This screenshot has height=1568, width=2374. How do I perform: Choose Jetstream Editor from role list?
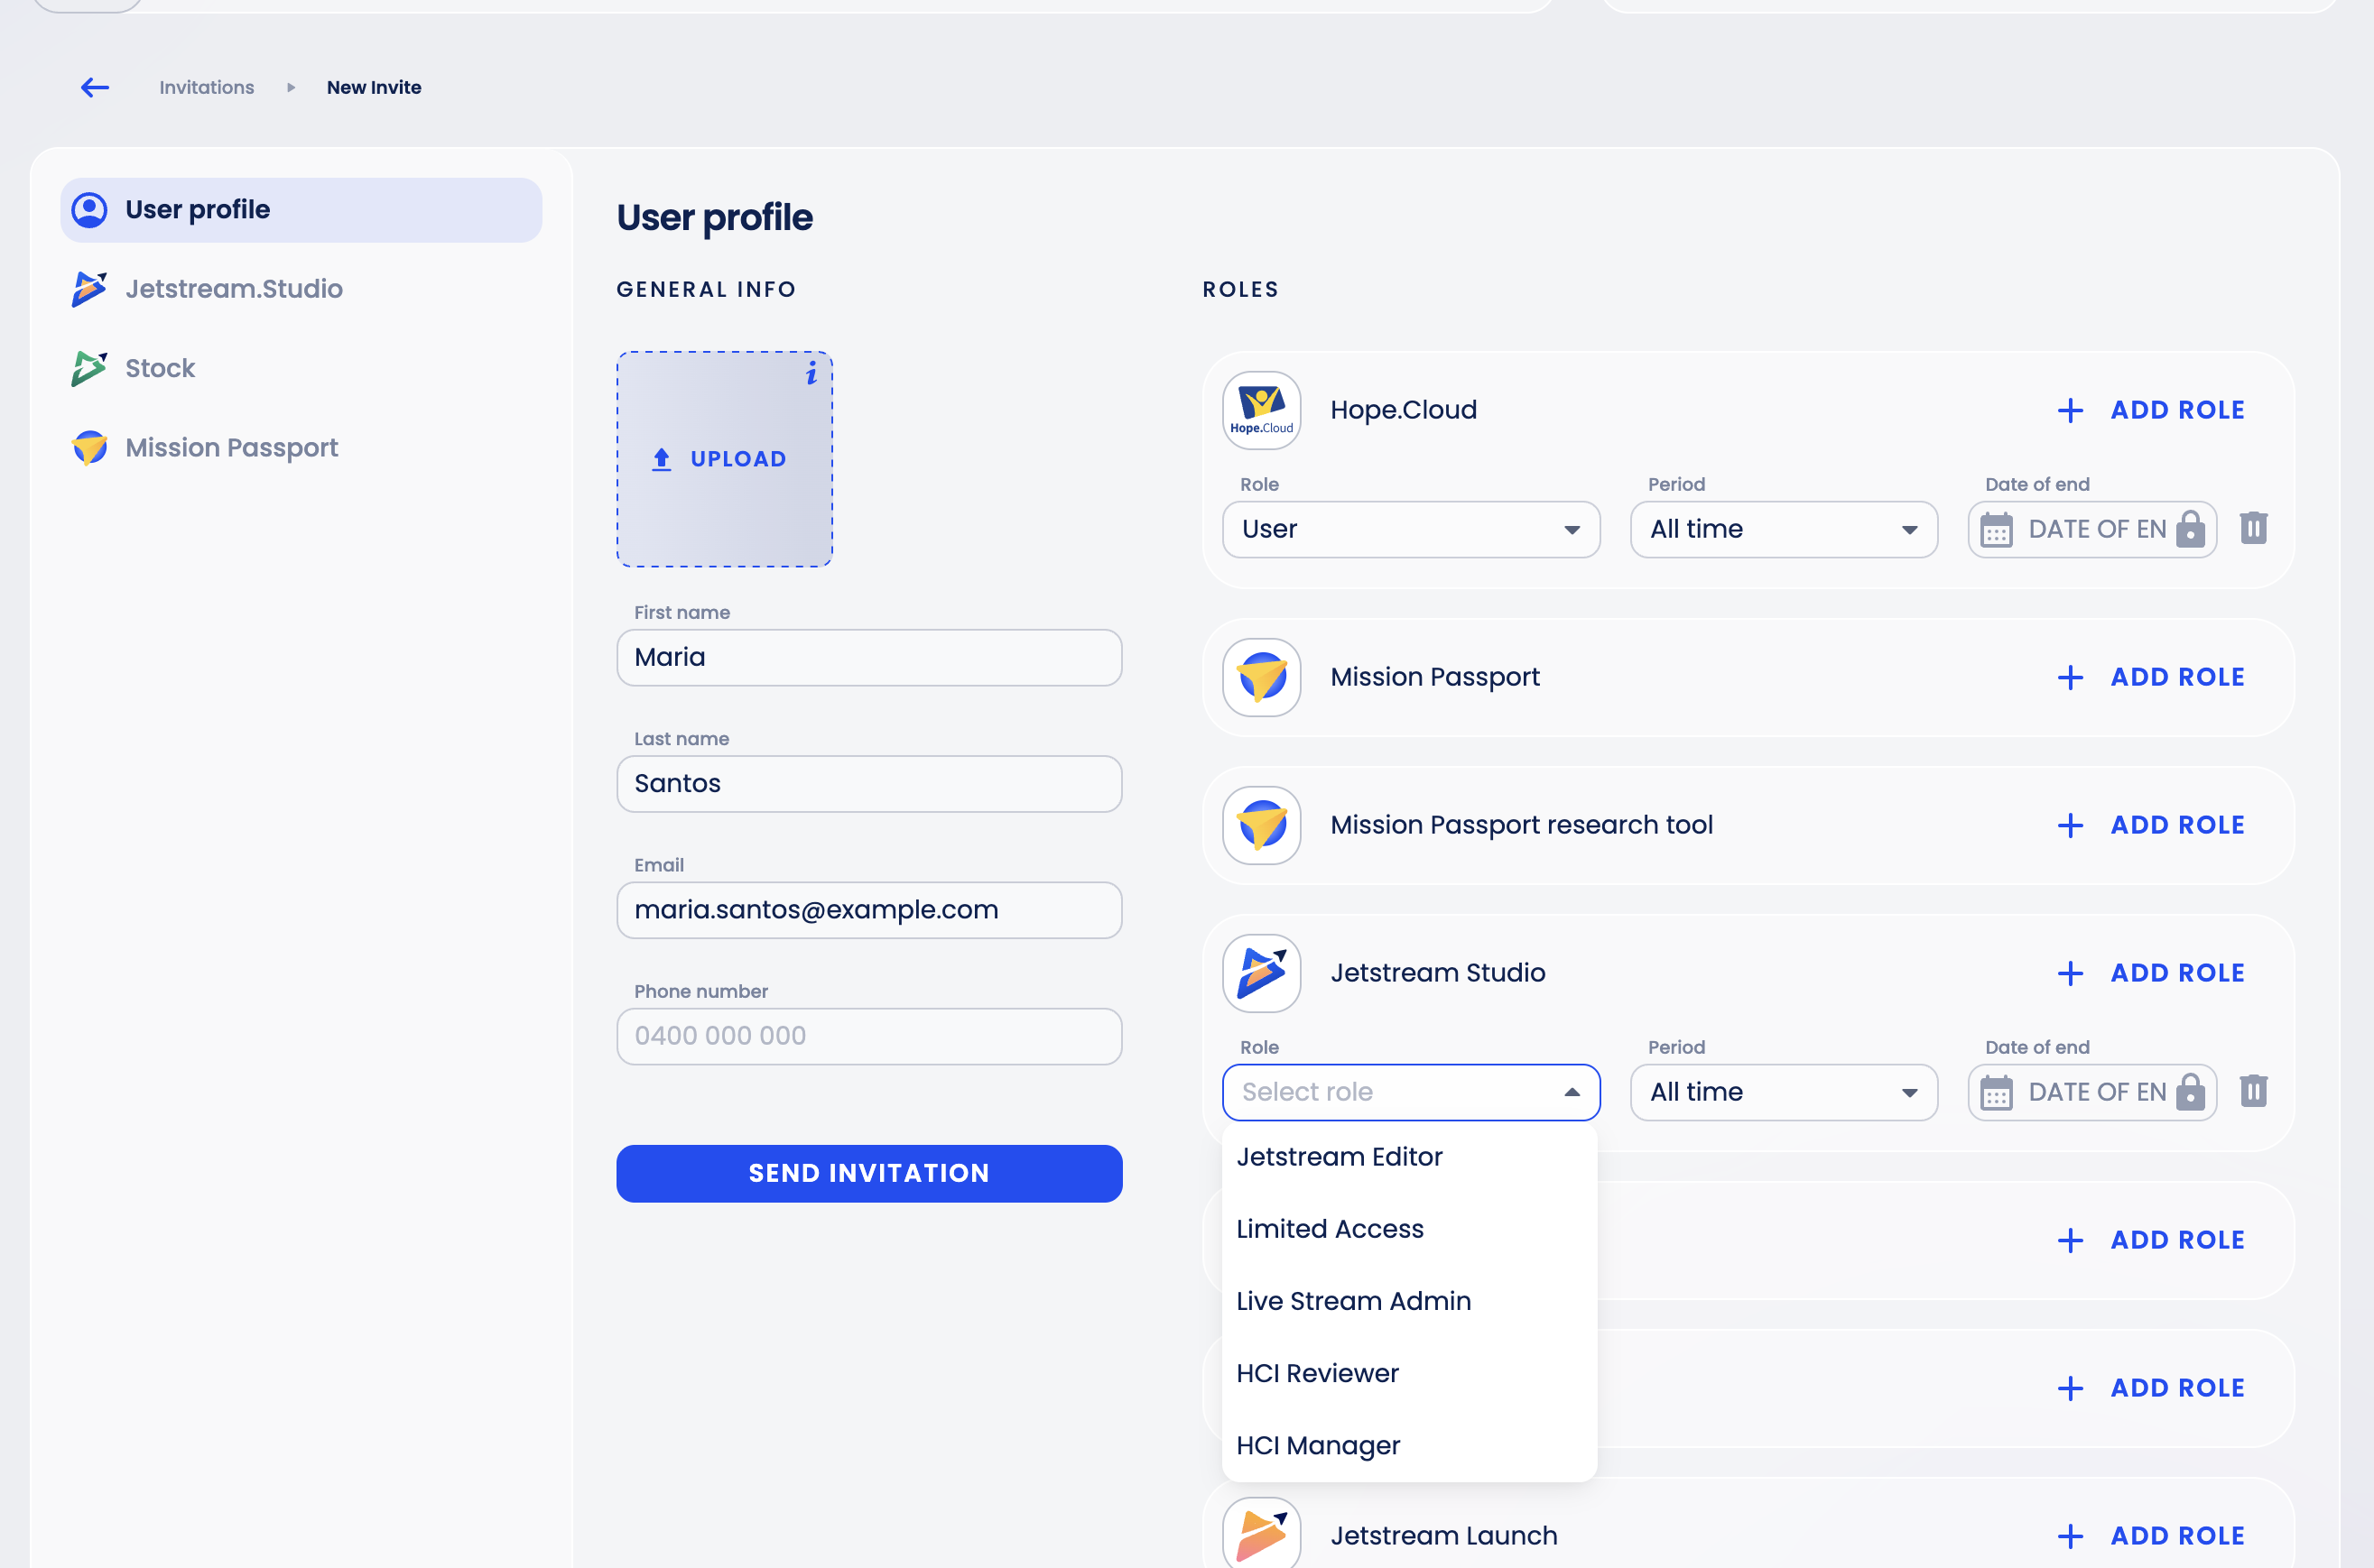[x=1410, y=1157]
